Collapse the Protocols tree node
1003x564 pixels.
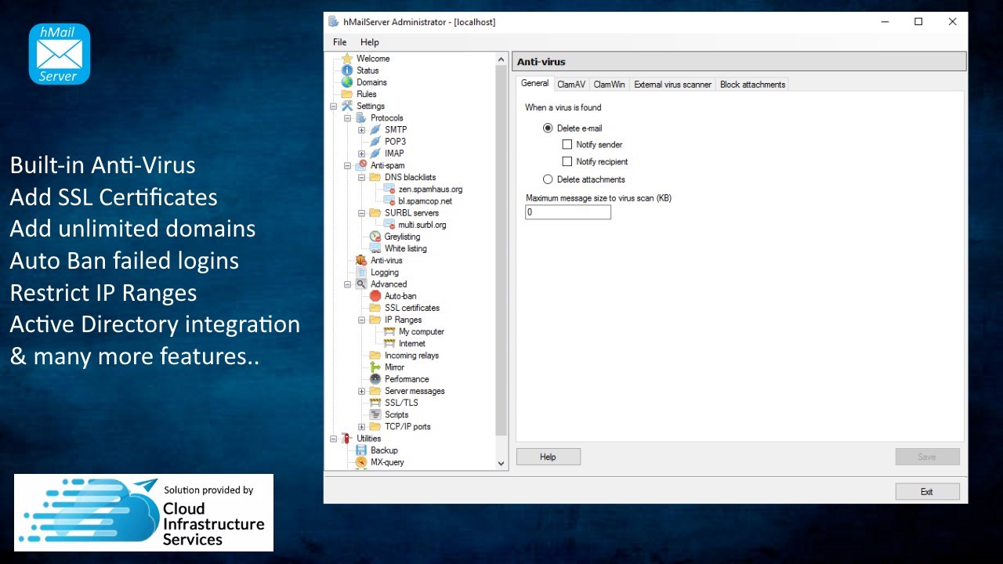pyautogui.click(x=347, y=118)
